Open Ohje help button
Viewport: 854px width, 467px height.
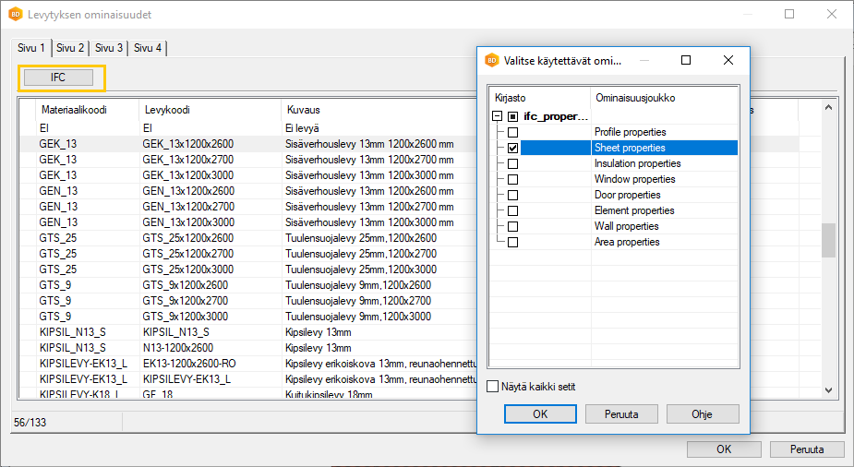(x=702, y=413)
